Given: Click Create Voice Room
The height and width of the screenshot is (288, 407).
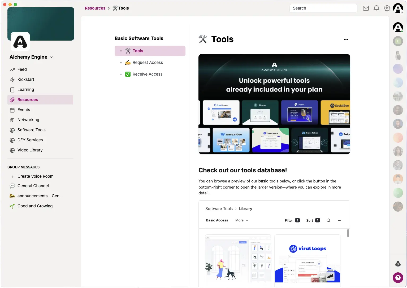Looking at the screenshot, I should click(x=35, y=176).
